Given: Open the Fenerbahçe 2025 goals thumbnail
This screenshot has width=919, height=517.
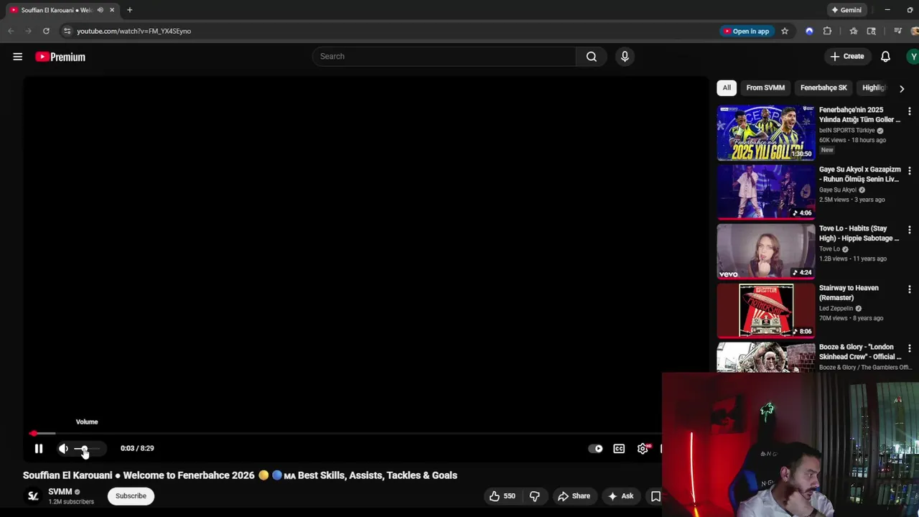Looking at the screenshot, I should [765, 133].
